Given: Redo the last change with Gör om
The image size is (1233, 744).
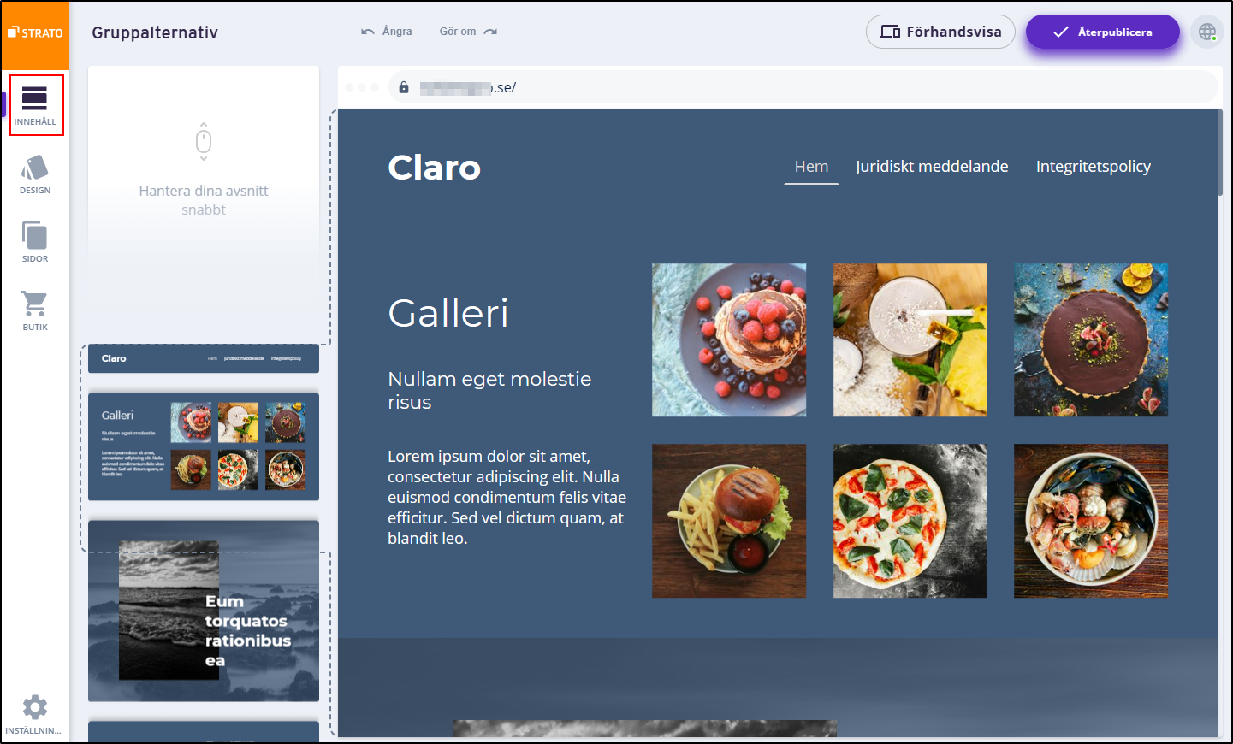Looking at the screenshot, I should [458, 31].
